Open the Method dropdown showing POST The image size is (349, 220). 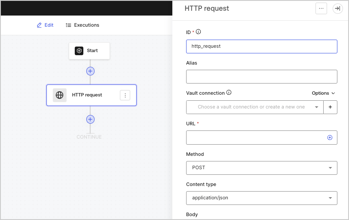click(261, 168)
